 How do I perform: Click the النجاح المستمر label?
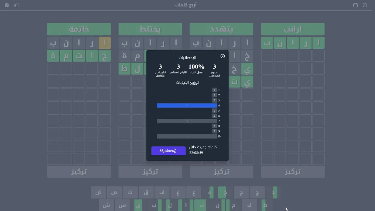click(178, 72)
